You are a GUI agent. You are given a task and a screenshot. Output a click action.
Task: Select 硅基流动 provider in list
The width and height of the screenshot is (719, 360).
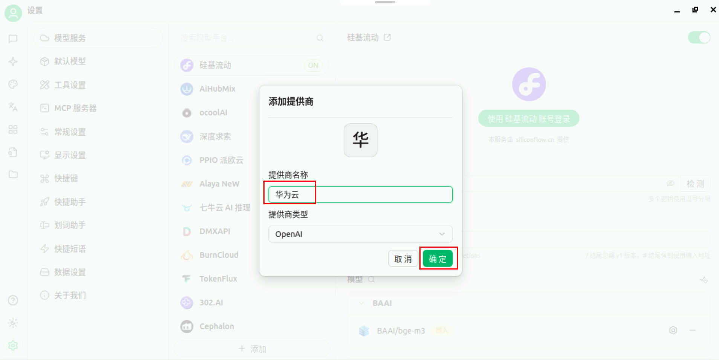coord(251,65)
